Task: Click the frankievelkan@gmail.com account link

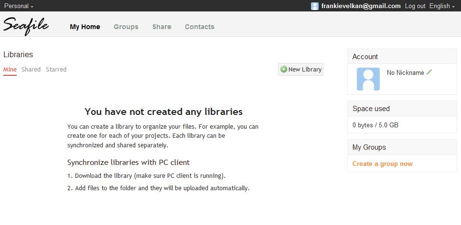Action: click(x=361, y=6)
